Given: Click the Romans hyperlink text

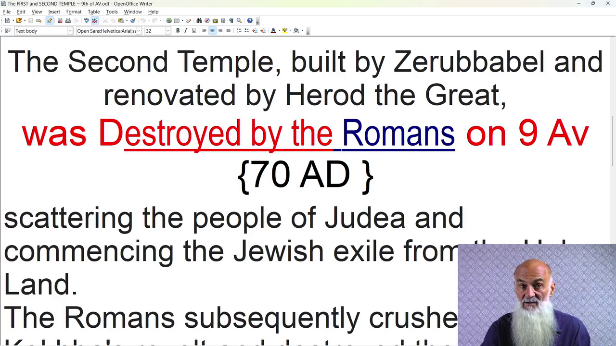Looking at the screenshot, I should pos(398,133).
